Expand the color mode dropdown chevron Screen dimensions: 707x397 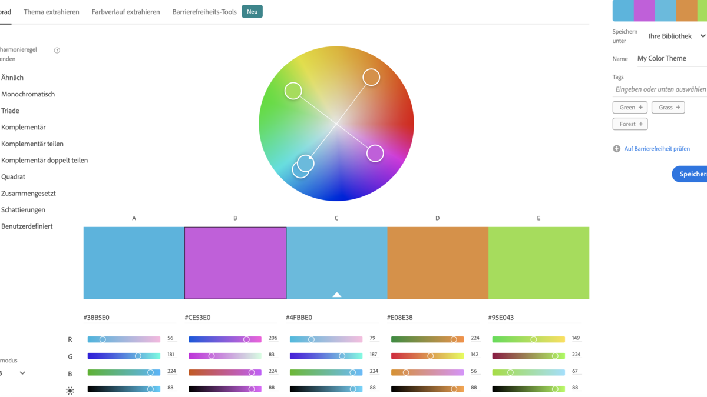22,373
